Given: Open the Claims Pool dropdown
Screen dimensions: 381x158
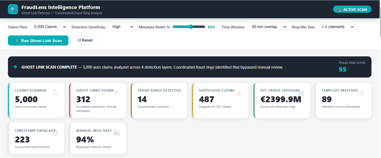Looking at the screenshot, I should click(x=49, y=27).
